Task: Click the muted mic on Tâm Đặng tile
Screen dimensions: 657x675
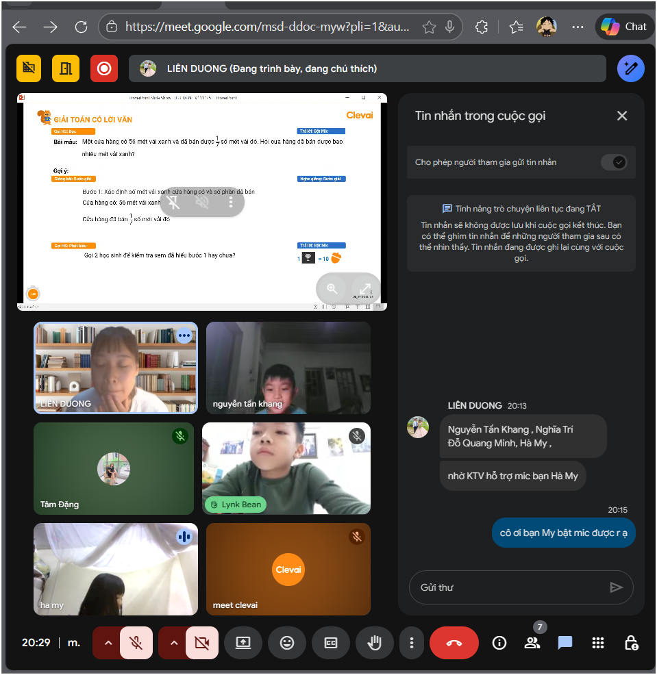Action: click(x=180, y=436)
